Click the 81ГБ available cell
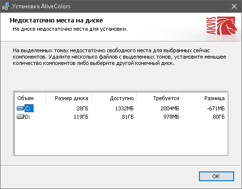 click(x=128, y=117)
